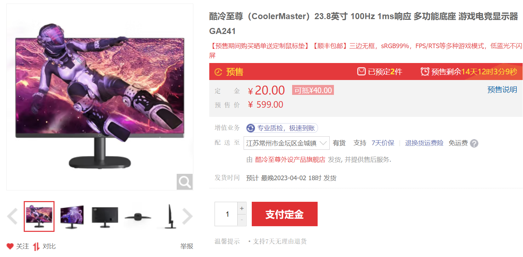Click the 对比 compare arrows icon
Viewport: 523px width, 257px height.
36,246
